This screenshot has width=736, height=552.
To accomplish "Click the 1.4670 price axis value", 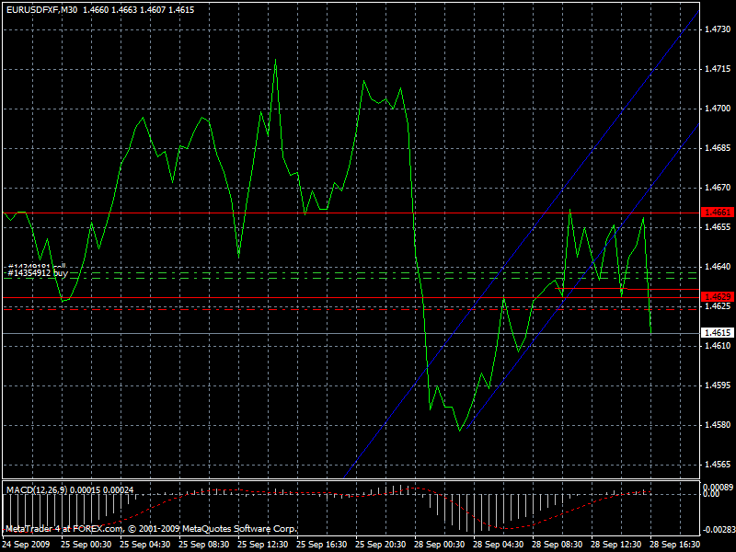I will tap(718, 188).
